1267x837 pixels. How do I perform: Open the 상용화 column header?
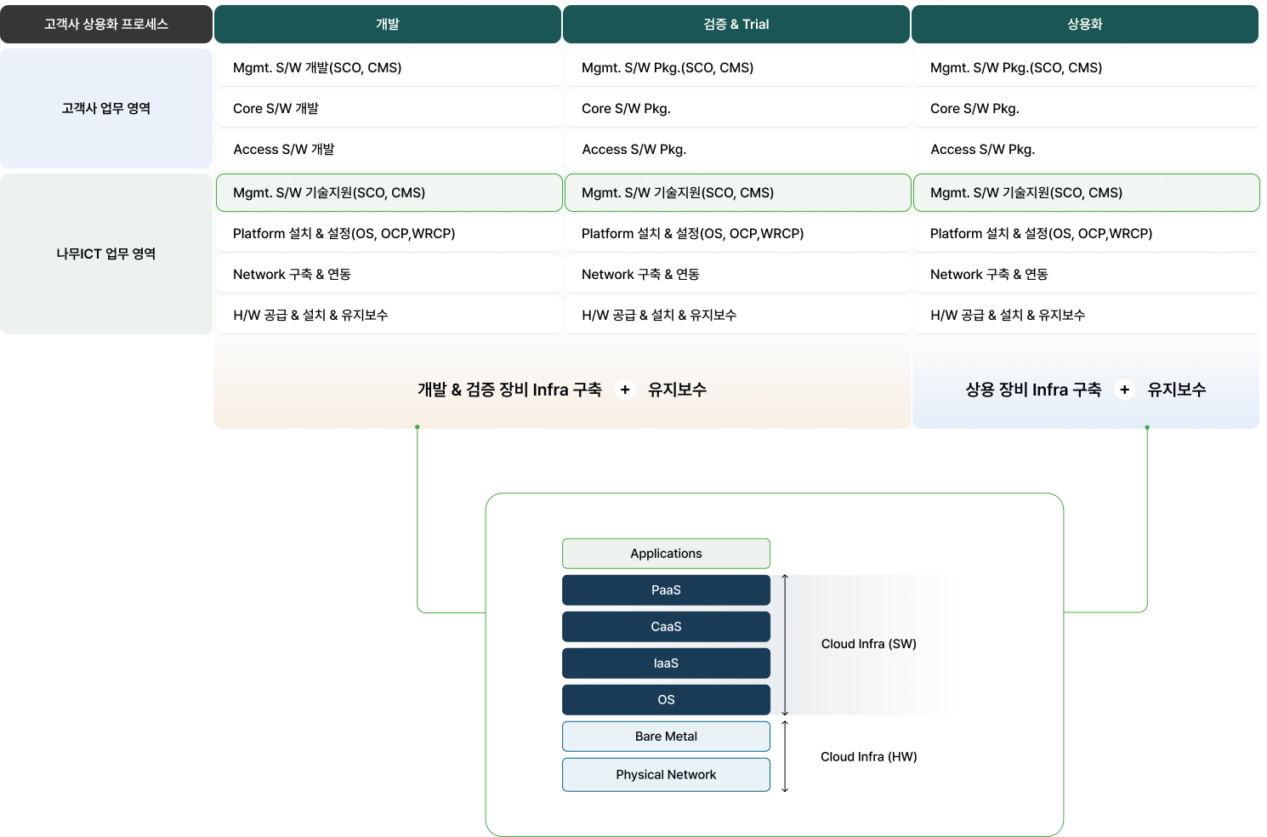point(1085,25)
